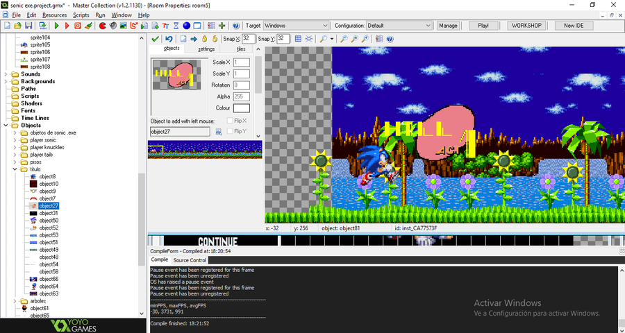Lock all instances with the closed padlock
The image size is (625, 333).
pos(204,39)
